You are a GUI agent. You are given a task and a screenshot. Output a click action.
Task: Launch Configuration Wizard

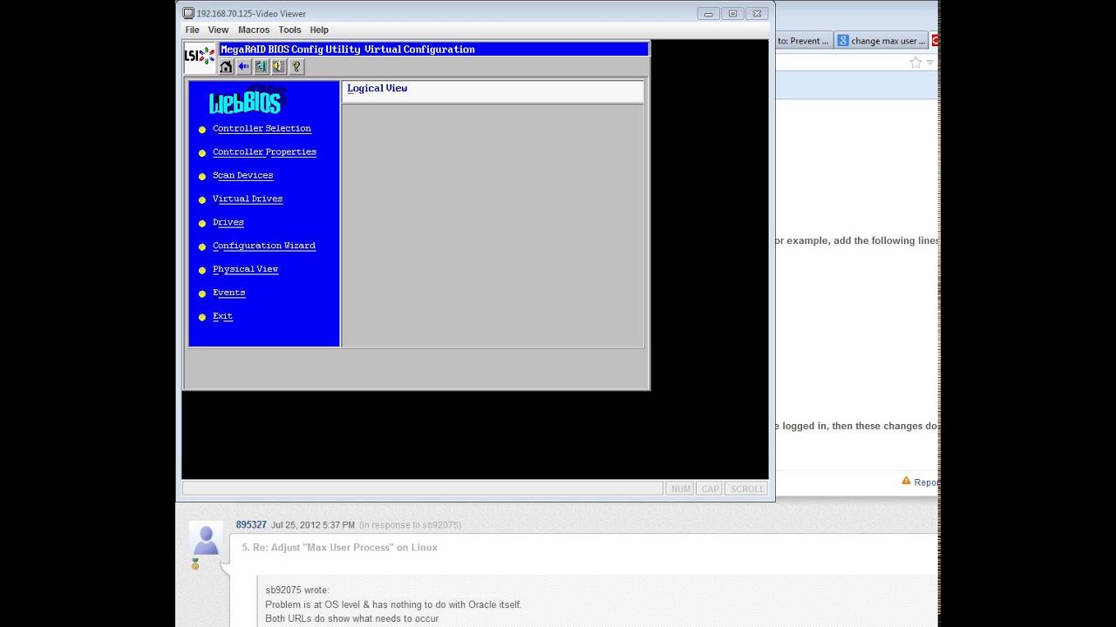tap(264, 246)
